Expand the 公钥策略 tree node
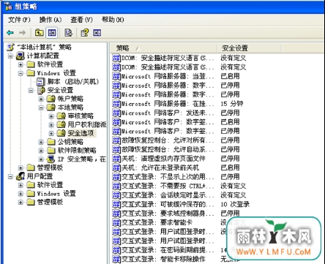Viewport: 325px width, 264px height. pos(41,142)
